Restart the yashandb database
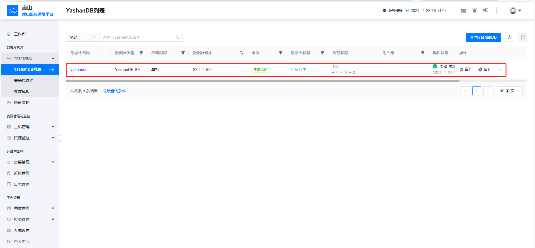Screen dimensions: 535x248 click(x=466, y=70)
